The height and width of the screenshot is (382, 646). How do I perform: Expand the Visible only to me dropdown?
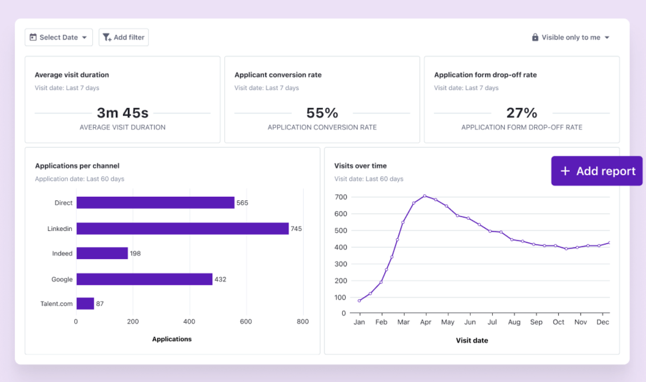pyautogui.click(x=571, y=37)
